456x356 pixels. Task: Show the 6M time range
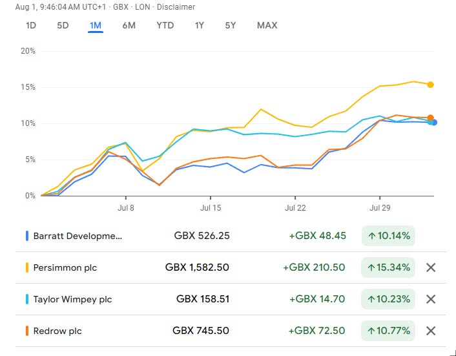(x=129, y=26)
